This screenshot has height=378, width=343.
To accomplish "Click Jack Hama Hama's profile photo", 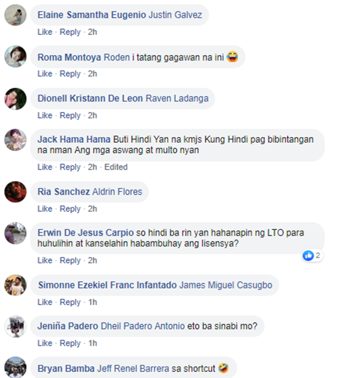I will (16, 140).
